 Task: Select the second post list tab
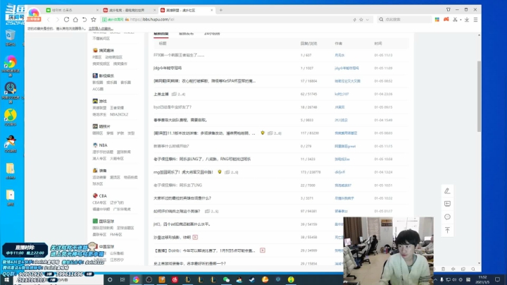click(x=186, y=34)
